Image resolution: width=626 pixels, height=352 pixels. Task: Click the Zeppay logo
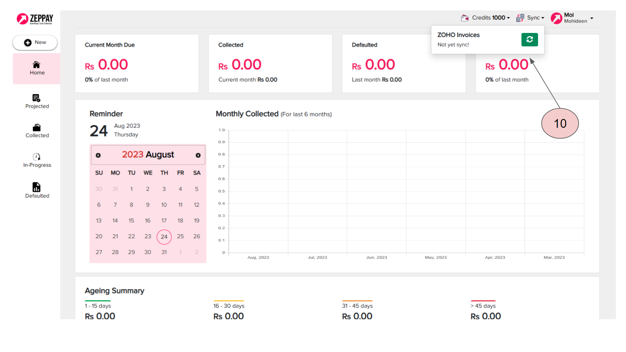35,19
